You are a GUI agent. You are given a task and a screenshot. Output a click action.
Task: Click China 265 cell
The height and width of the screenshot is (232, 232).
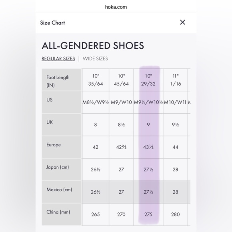(96, 214)
